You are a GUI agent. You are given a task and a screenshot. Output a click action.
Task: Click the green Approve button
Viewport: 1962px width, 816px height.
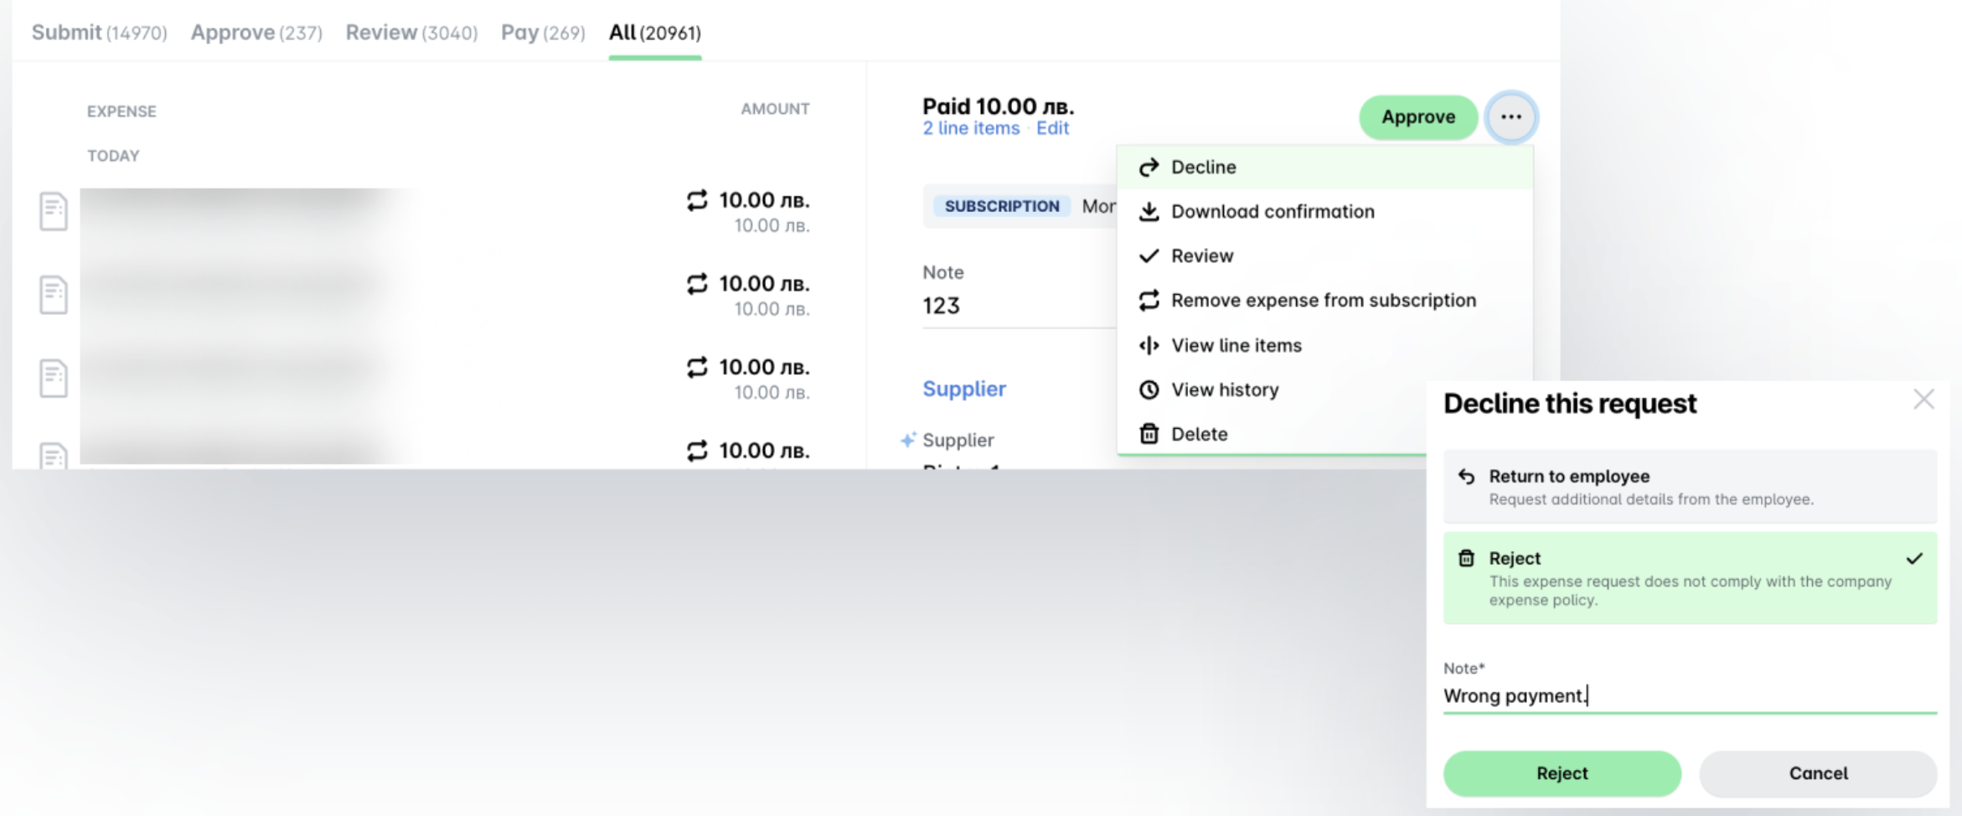tap(1417, 116)
